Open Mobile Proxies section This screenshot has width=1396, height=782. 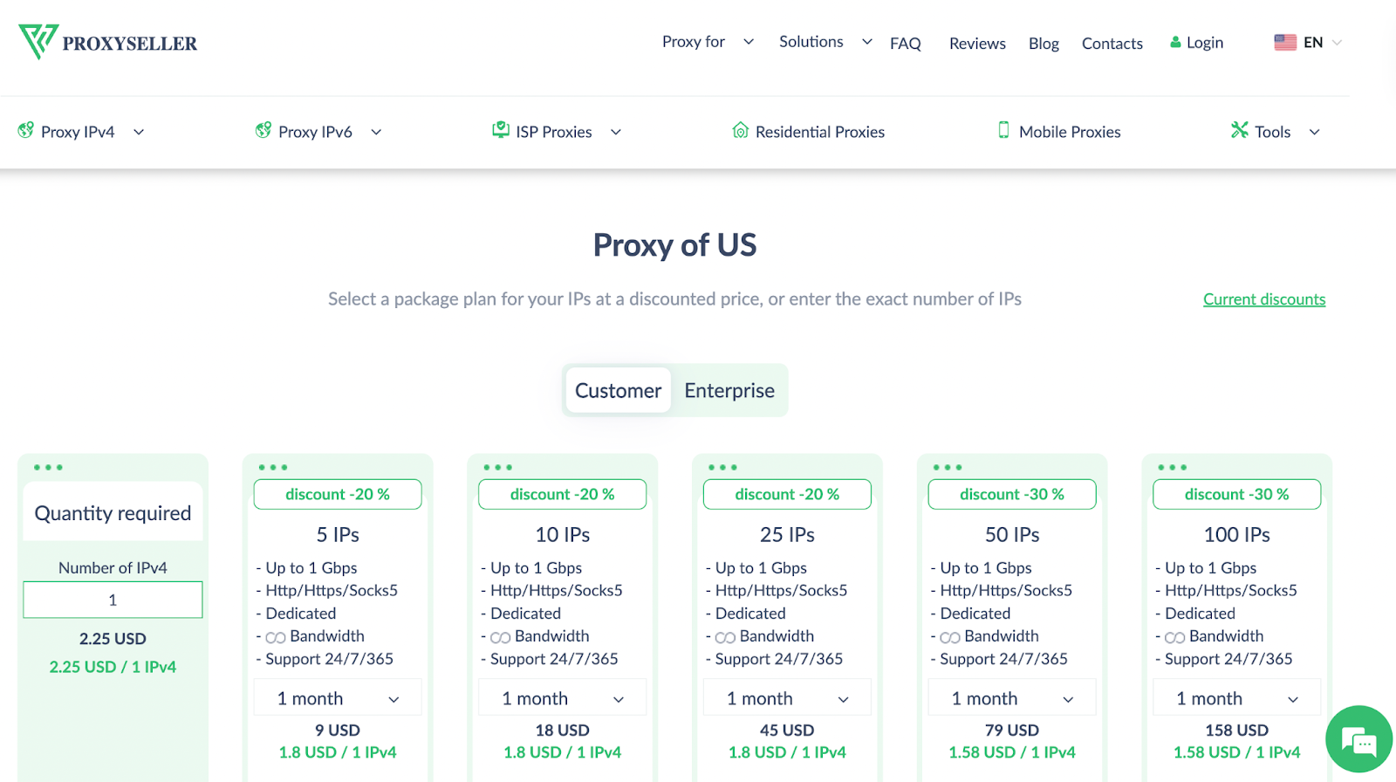[x=1070, y=132]
